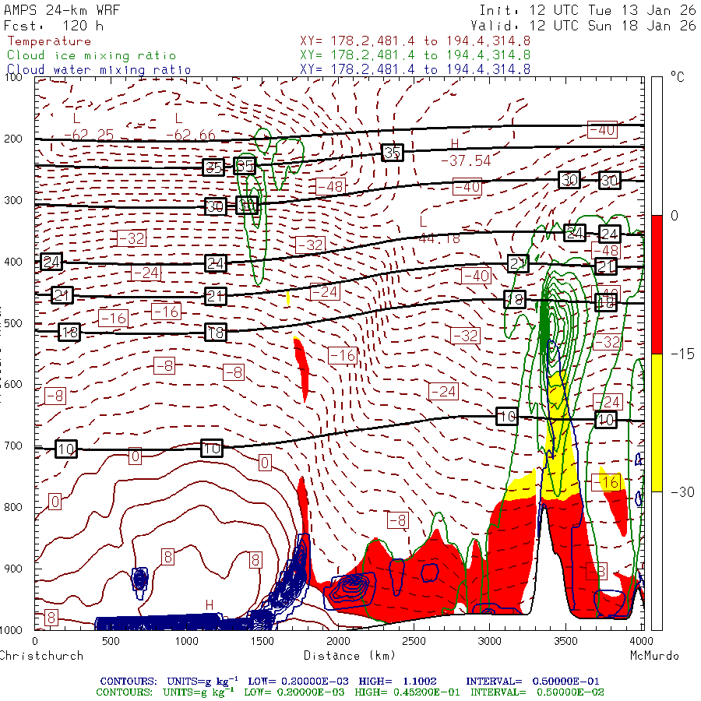Click the blue XY coordinates line
This screenshot has height=701, width=701.
coord(415,69)
